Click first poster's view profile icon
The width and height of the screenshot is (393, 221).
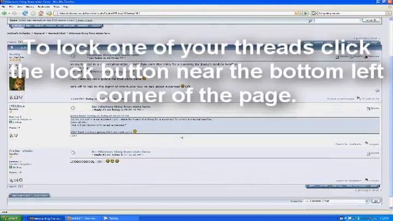coord(11,97)
